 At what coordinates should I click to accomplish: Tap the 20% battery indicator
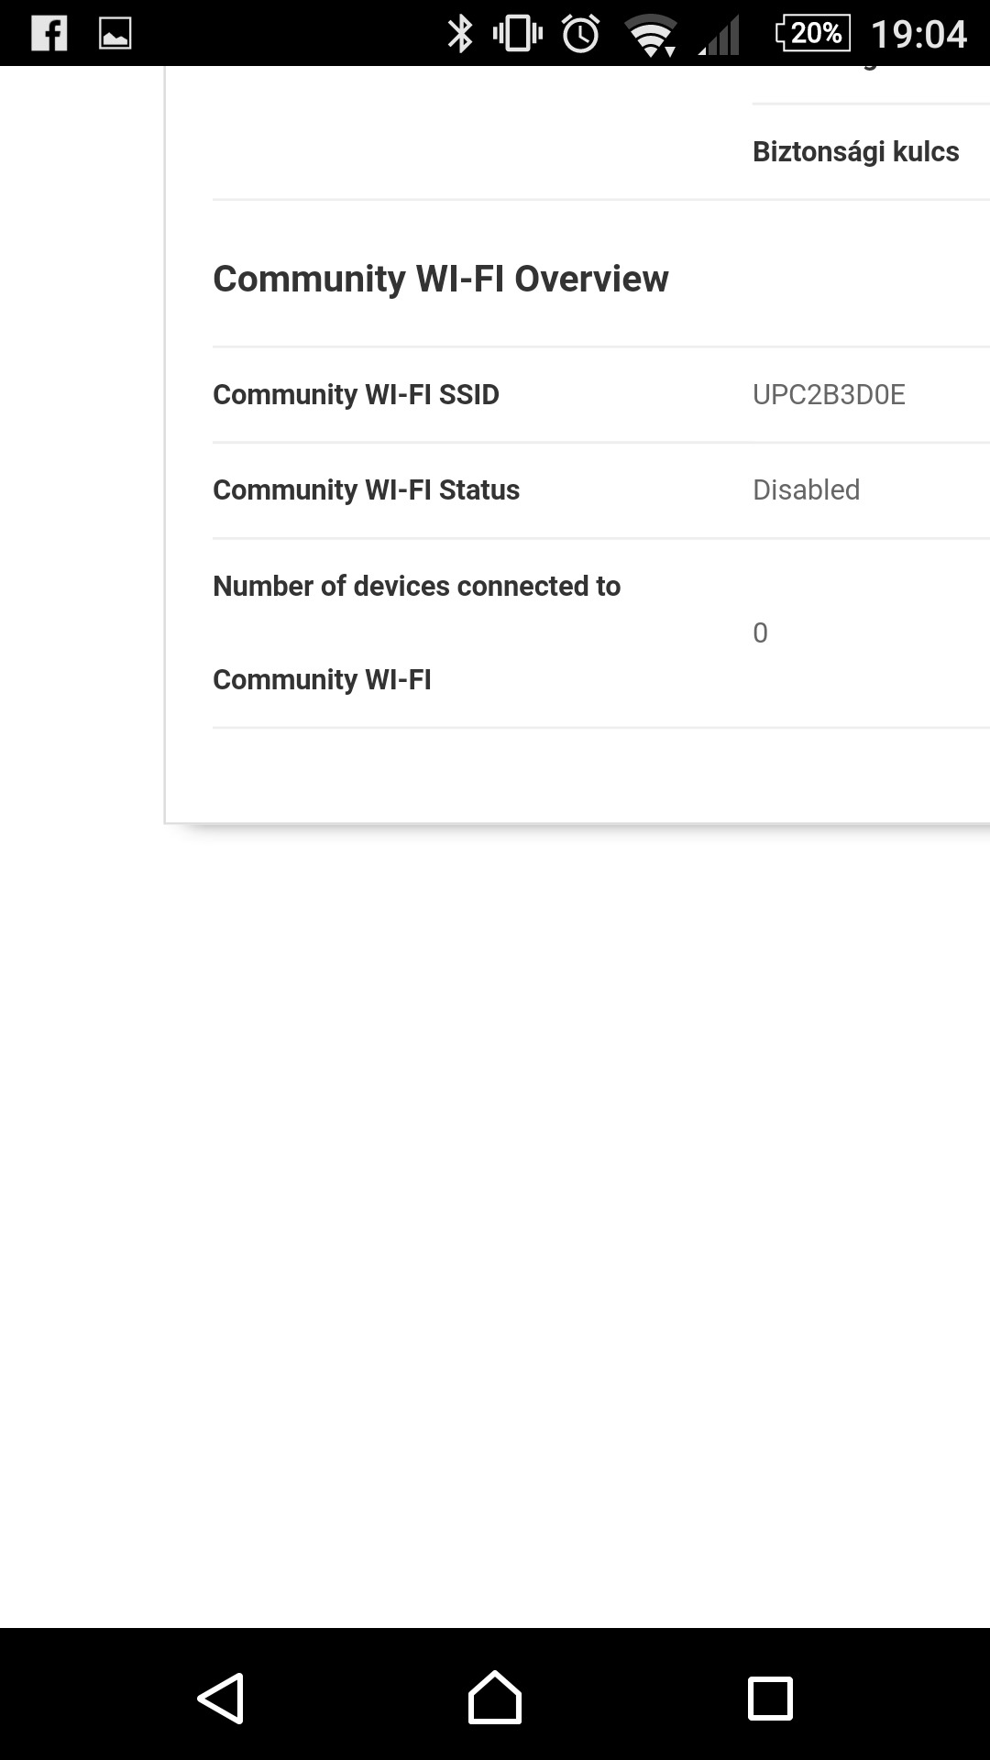tap(812, 33)
